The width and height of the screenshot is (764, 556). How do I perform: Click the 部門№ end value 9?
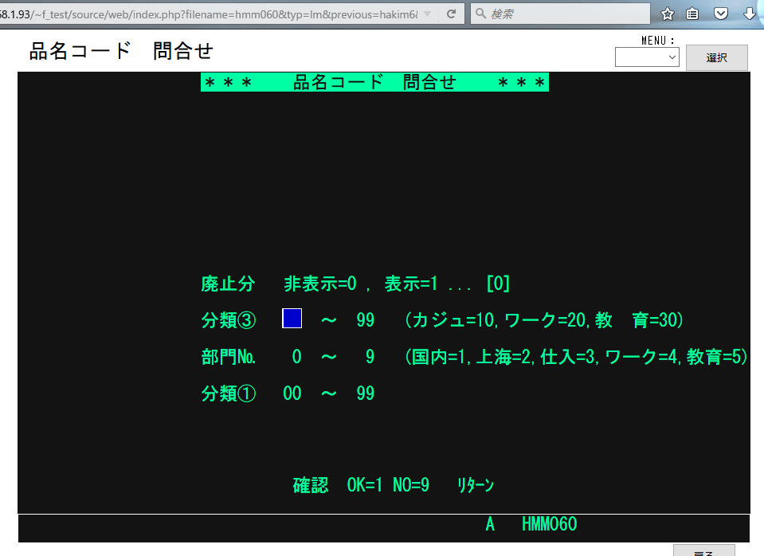click(x=370, y=357)
